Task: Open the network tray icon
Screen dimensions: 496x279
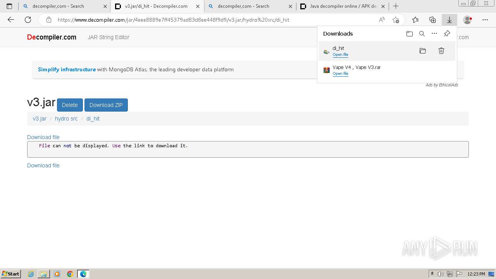Action: coord(450,274)
